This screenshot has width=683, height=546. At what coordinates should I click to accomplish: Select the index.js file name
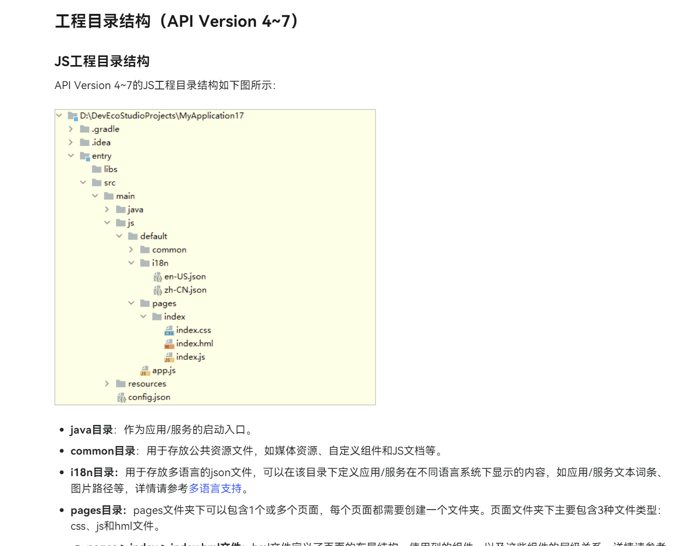click(190, 357)
